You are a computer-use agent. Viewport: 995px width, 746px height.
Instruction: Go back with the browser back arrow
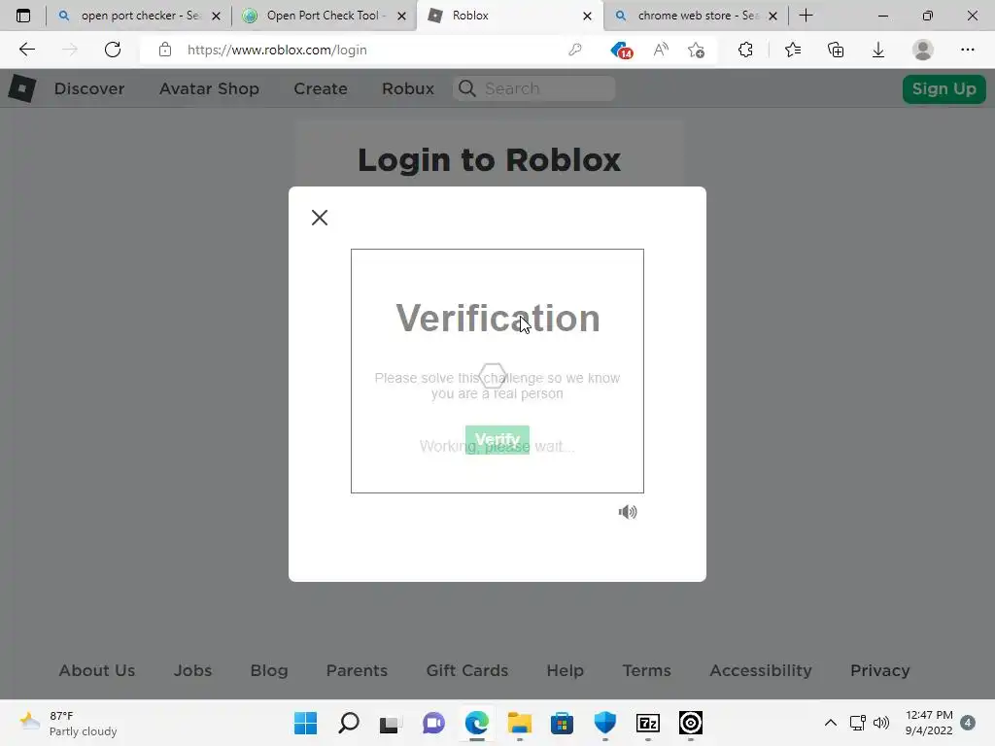26,50
